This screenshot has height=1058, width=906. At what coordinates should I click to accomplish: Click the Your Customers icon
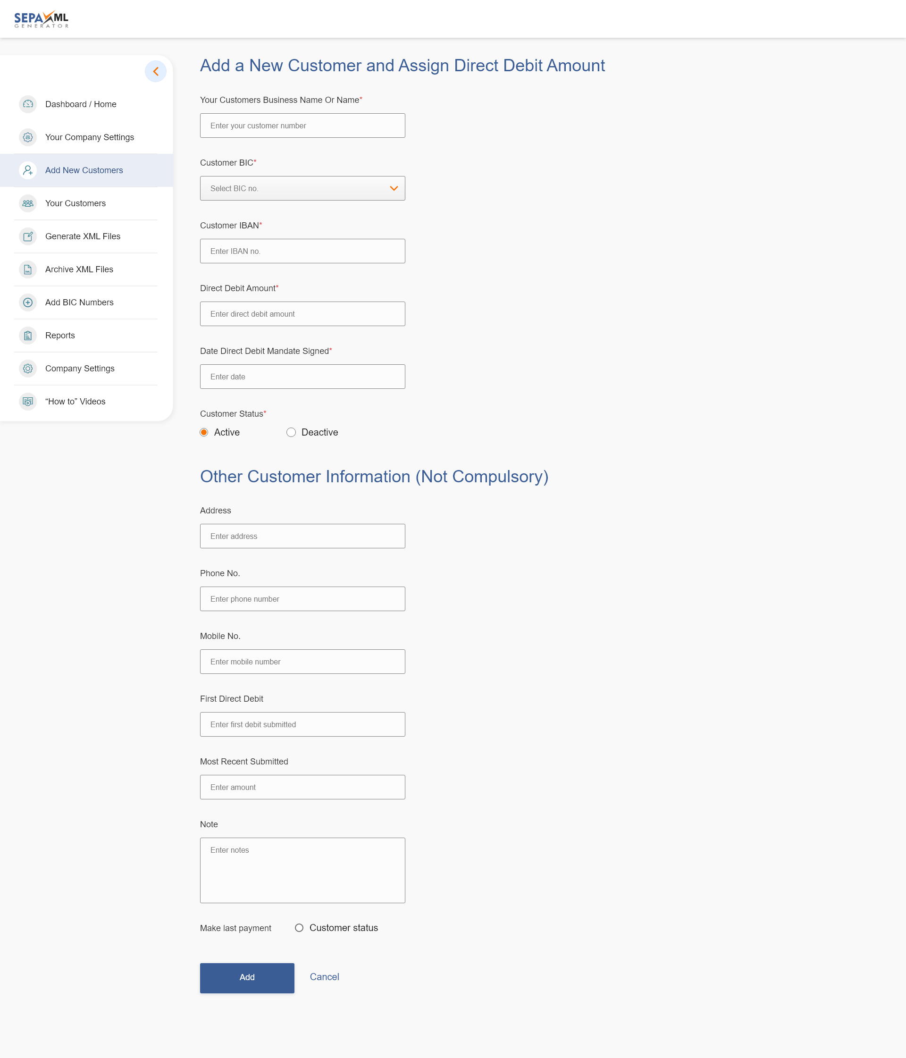28,202
